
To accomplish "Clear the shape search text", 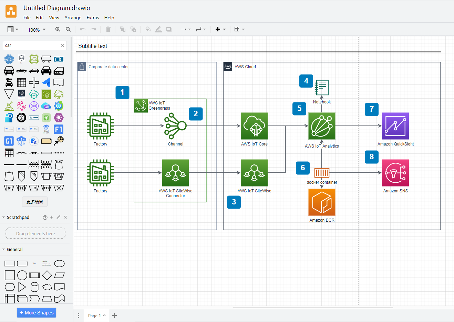I will (x=63, y=46).
